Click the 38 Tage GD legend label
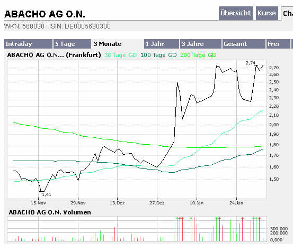Image resolution: width=293 pixels, height=244 pixels. coord(120,55)
